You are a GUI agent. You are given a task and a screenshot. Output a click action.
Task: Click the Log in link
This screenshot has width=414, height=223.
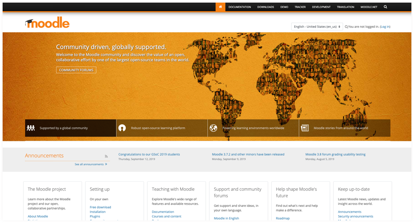click(x=385, y=27)
